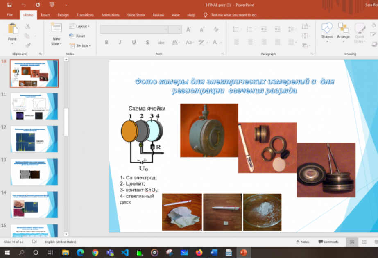
Task: Start presentation from beginning icon in title bar
Action: coord(52,5)
